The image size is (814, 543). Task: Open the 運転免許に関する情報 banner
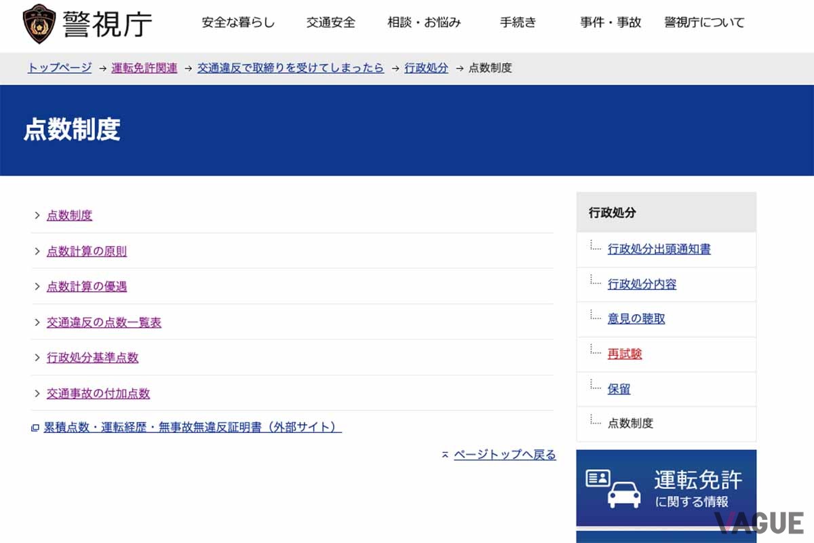666,488
